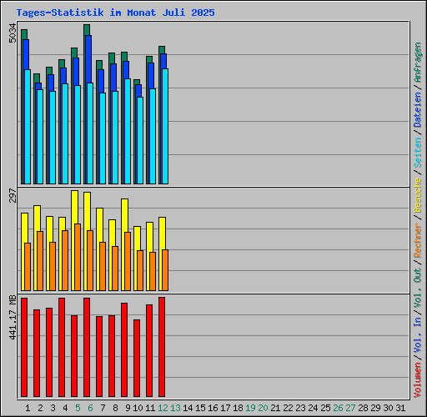
Task: Click green day '26' on the x-axis
Action: click(x=338, y=408)
